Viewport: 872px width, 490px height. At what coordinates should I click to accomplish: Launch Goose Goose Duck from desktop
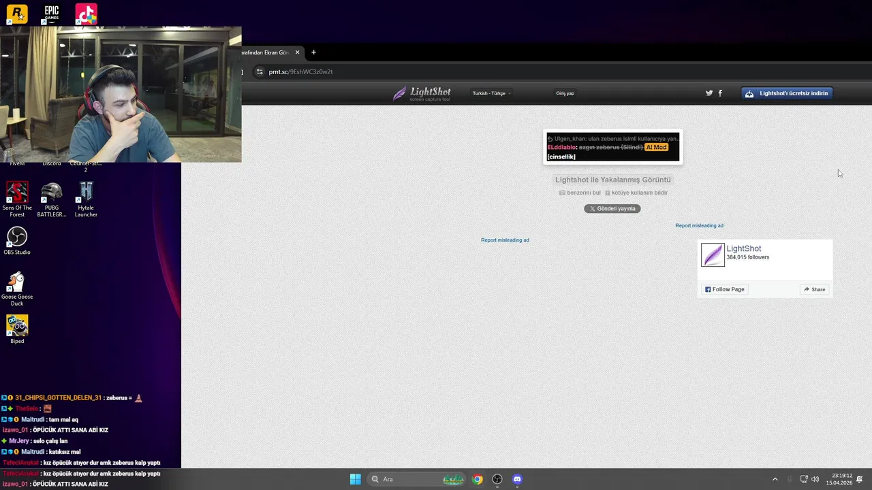17,289
